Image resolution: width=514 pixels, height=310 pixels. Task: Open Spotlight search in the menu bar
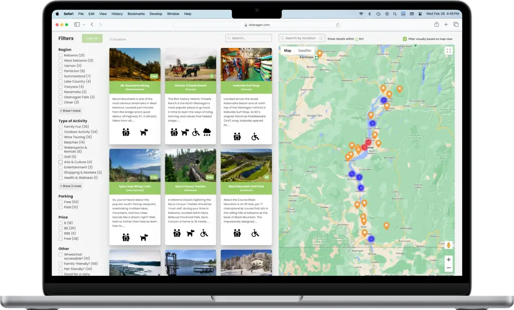pos(395,14)
